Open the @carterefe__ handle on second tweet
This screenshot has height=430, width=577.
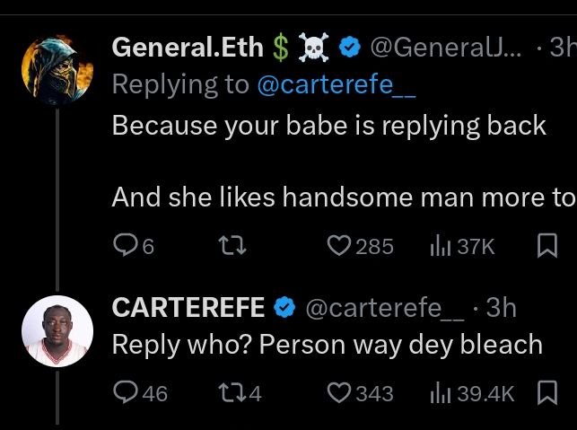click(x=385, y=307)
